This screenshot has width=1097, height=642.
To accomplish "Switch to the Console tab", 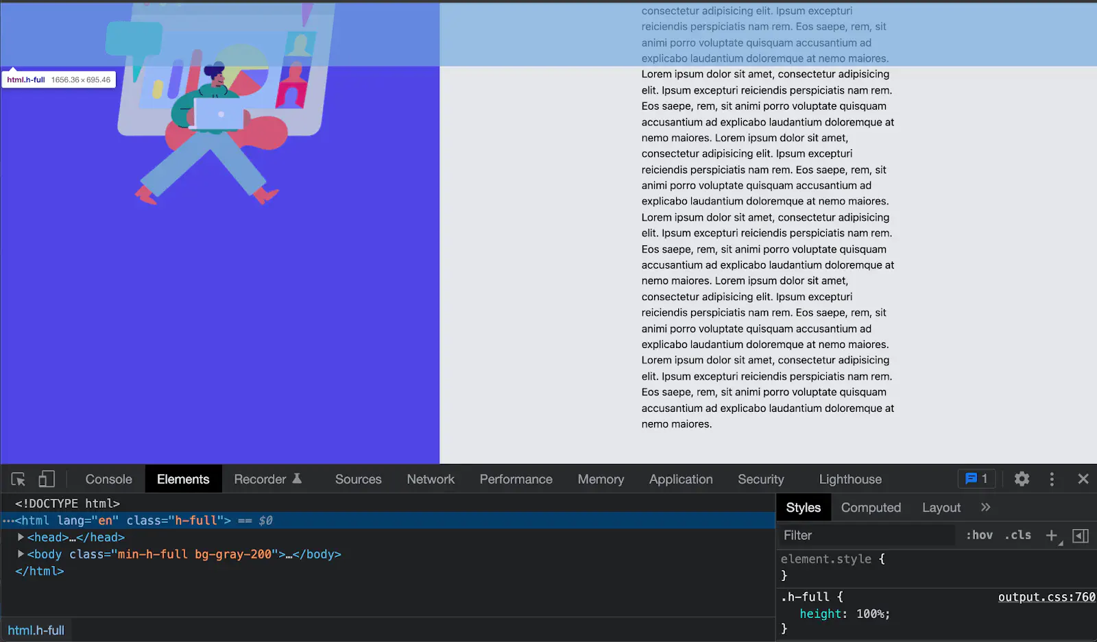I will [108, 479].
